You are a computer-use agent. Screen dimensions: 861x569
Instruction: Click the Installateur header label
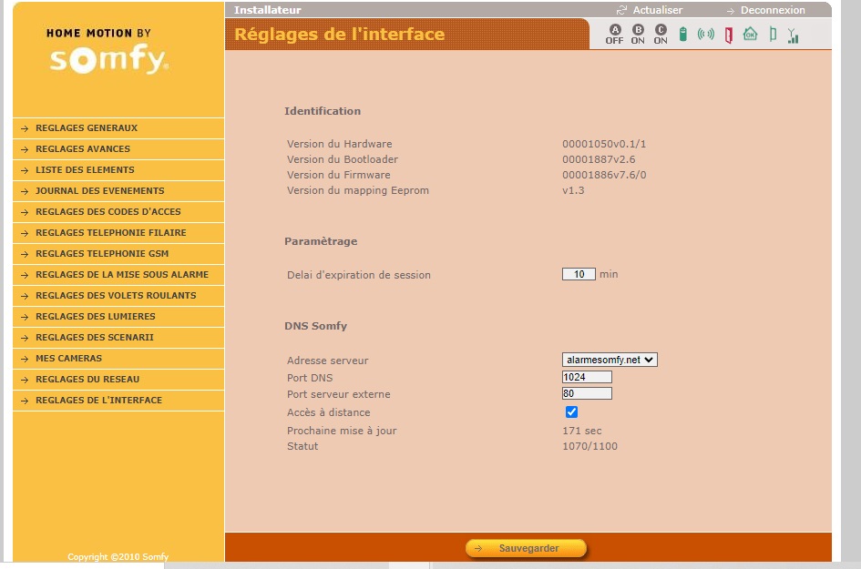(268, 10)
